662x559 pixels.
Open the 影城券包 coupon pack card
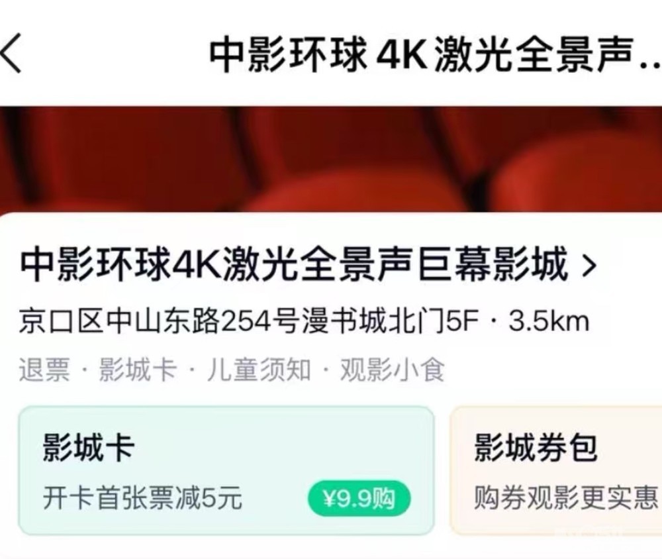coord(556,470)
